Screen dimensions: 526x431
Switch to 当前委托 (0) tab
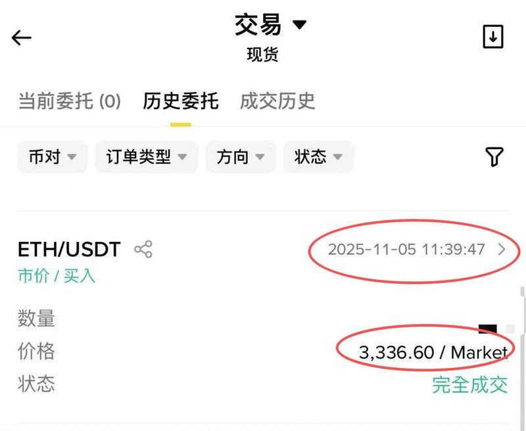click(x=70, y=101)
